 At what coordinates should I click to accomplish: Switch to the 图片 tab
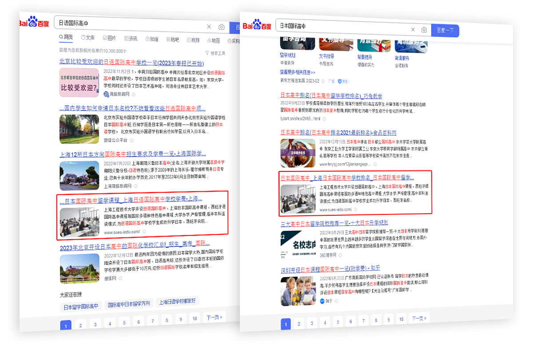click(109, 39)
